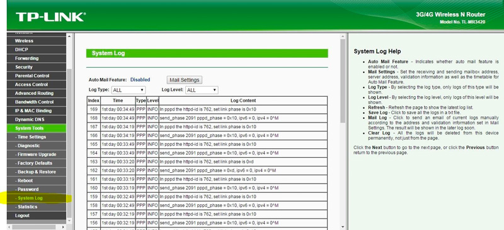Go to Password submenu
Image resolution: width=504 pixels, height=230 pixels.
click(x=37, y=189)
